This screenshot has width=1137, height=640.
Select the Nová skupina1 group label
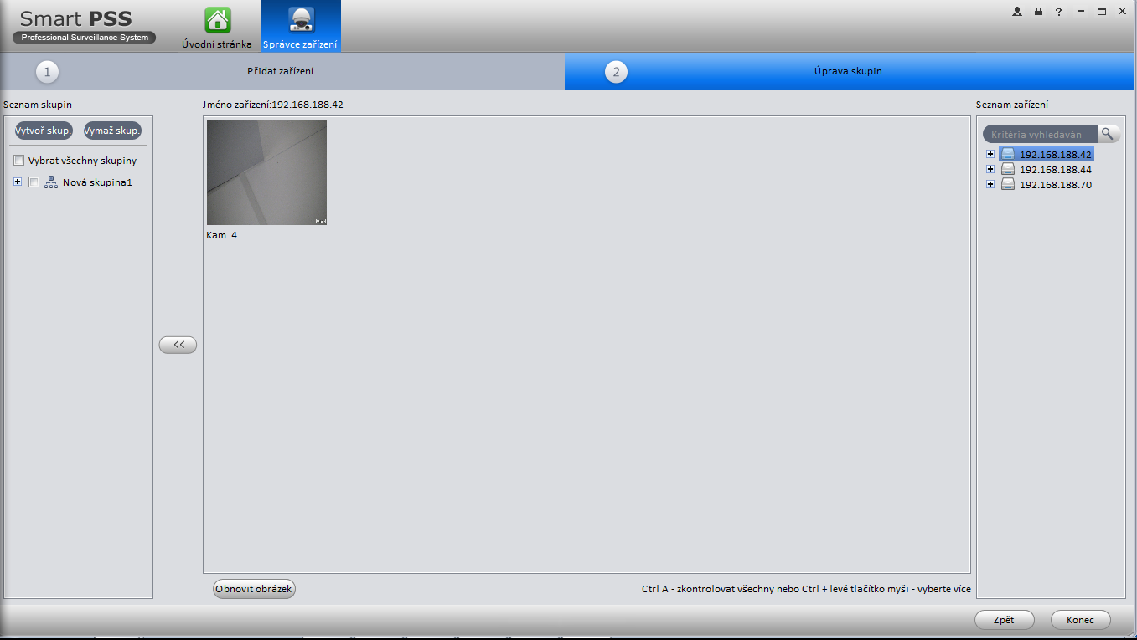[97, 182]
